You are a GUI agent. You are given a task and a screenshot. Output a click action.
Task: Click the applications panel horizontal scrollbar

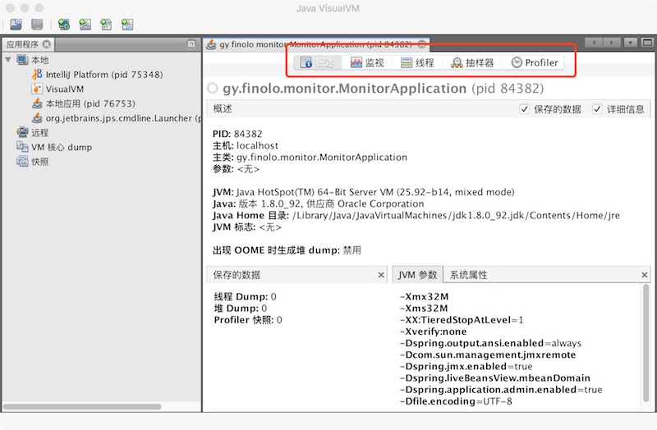[83, 406]
